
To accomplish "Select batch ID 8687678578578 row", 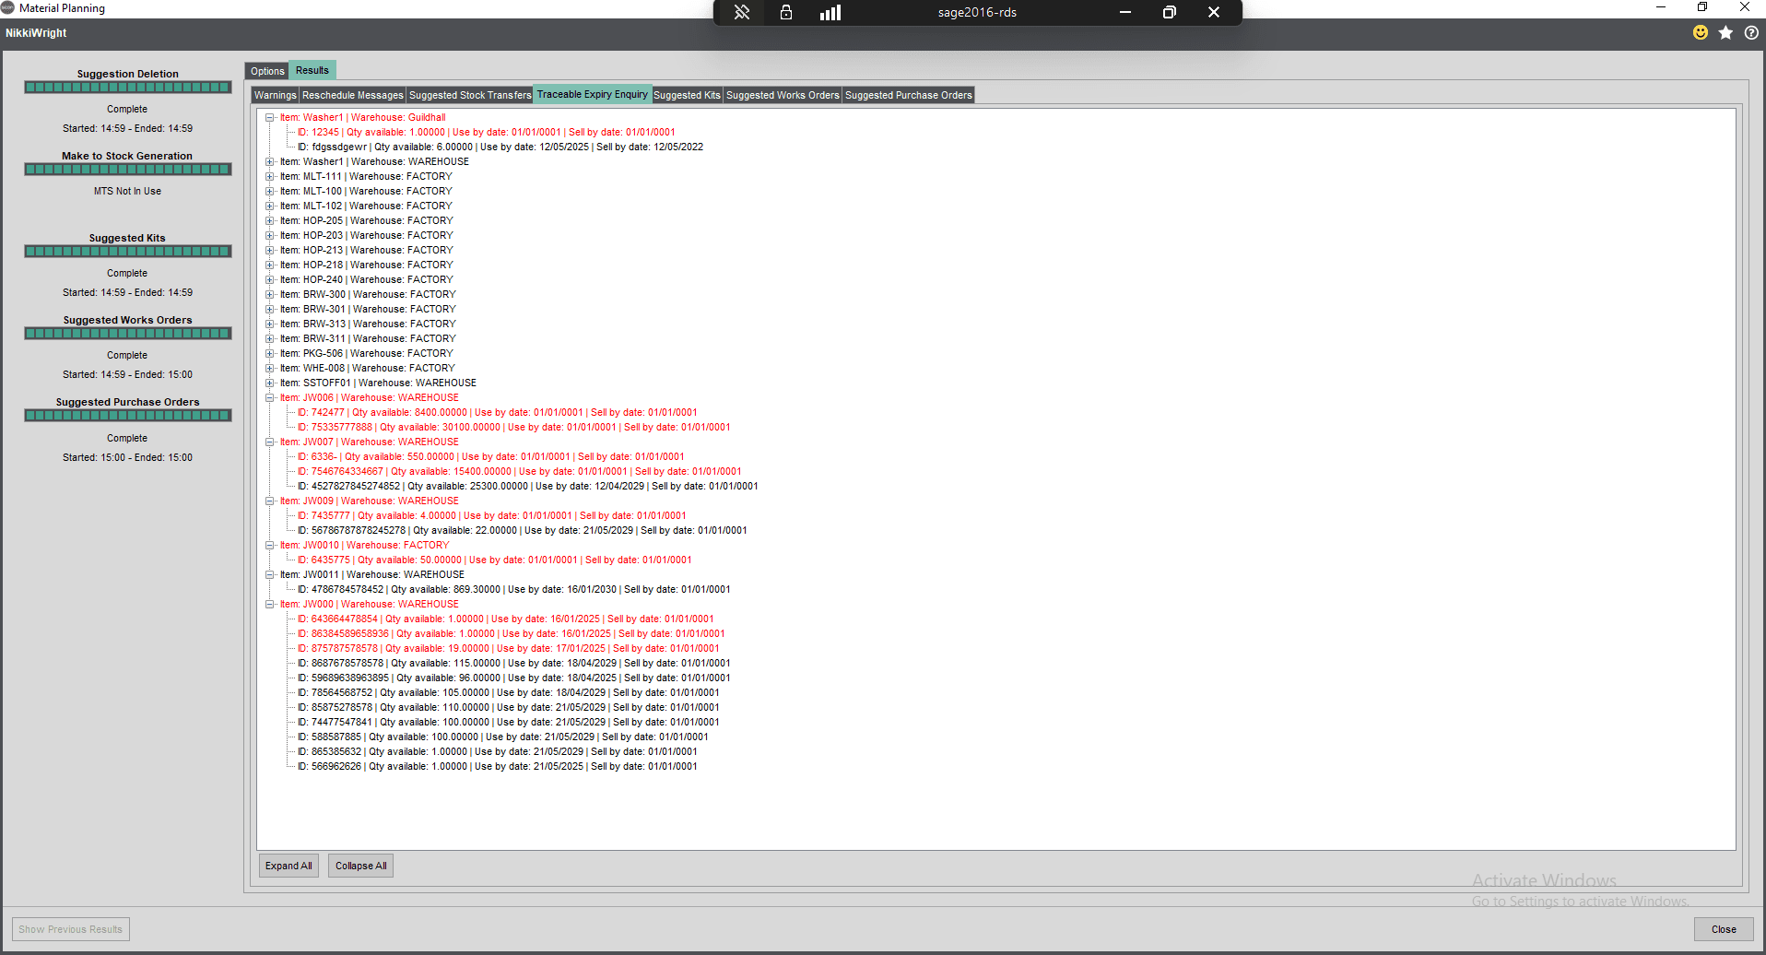I will click(x=513, y=663).
